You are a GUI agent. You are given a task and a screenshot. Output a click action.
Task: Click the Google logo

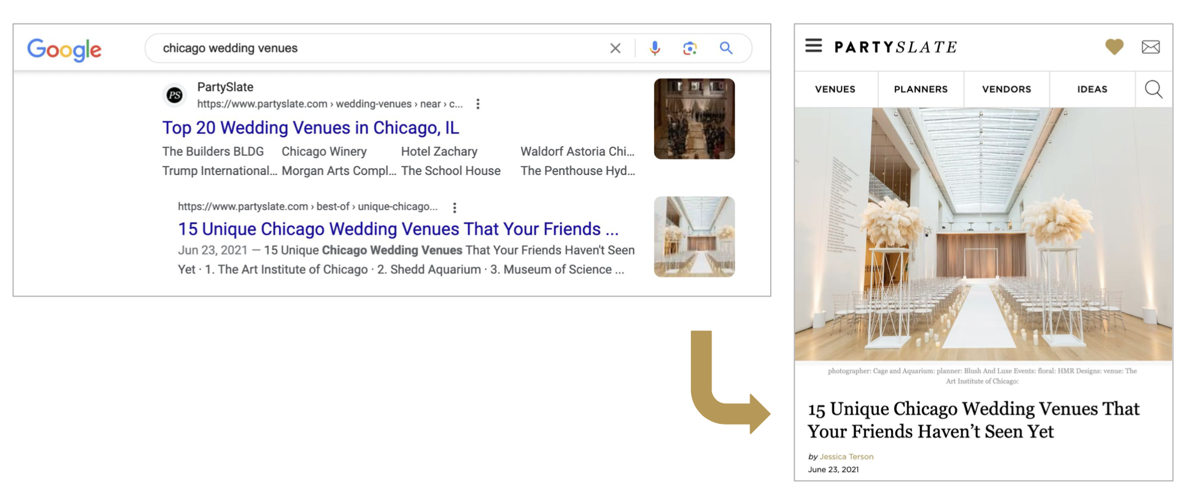[65, 49]
